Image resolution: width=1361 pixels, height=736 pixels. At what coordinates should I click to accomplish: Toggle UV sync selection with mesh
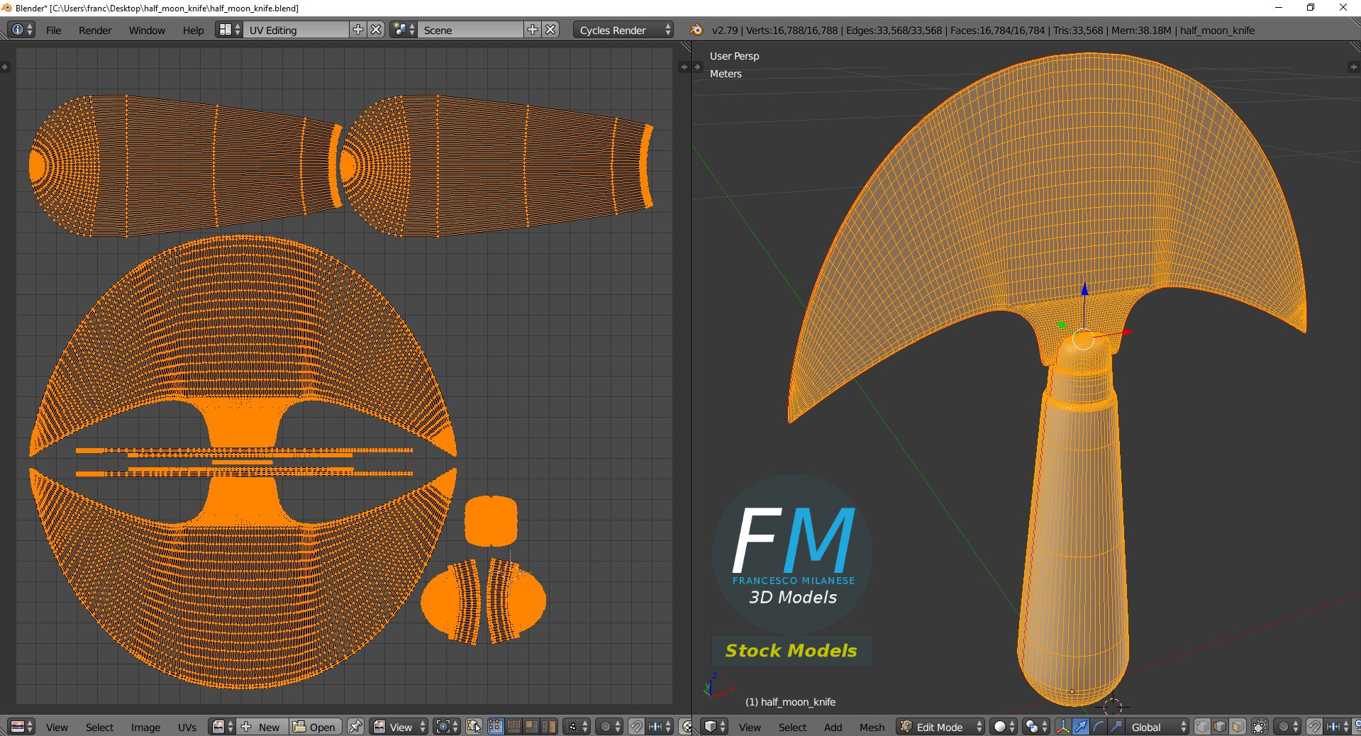click(474, 727)
